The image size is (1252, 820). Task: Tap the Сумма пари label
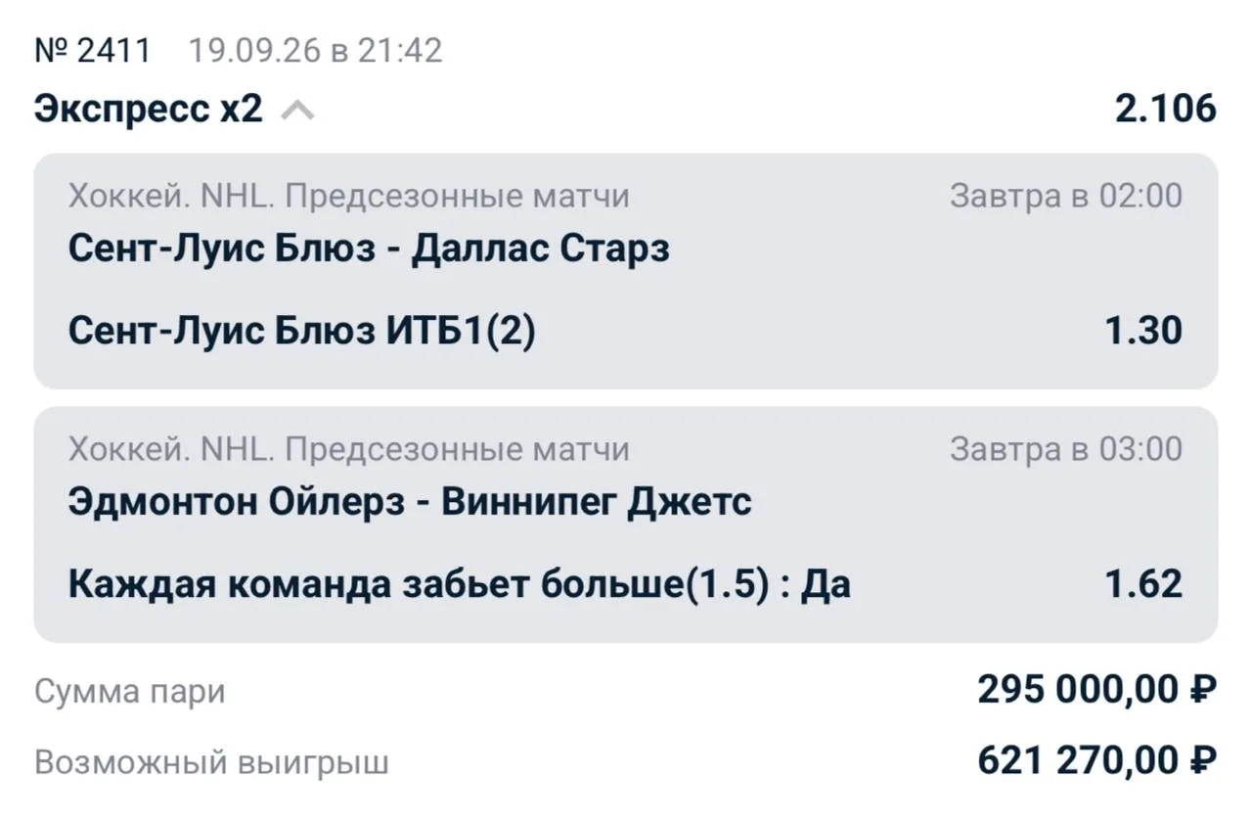click(x=130, y=692)
